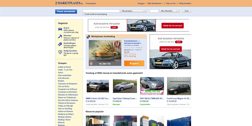Image resolution: width=252 pixels, height=126 pixels.
Task: Open the Huis en Inrichting group
Action: [65, 109]
